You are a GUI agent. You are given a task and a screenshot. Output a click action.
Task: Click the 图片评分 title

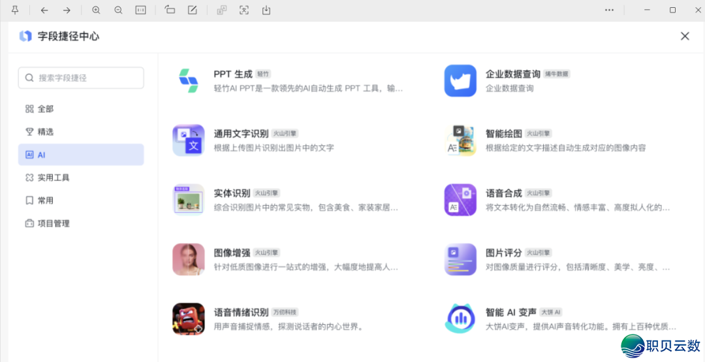(503, 253)
